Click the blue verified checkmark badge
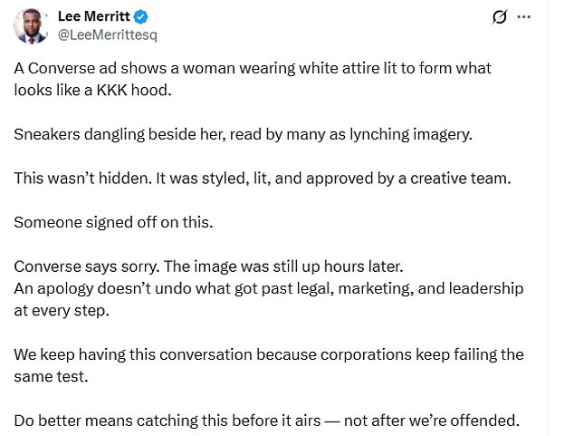This screenshot has width=574, height=436. [141, 17]
